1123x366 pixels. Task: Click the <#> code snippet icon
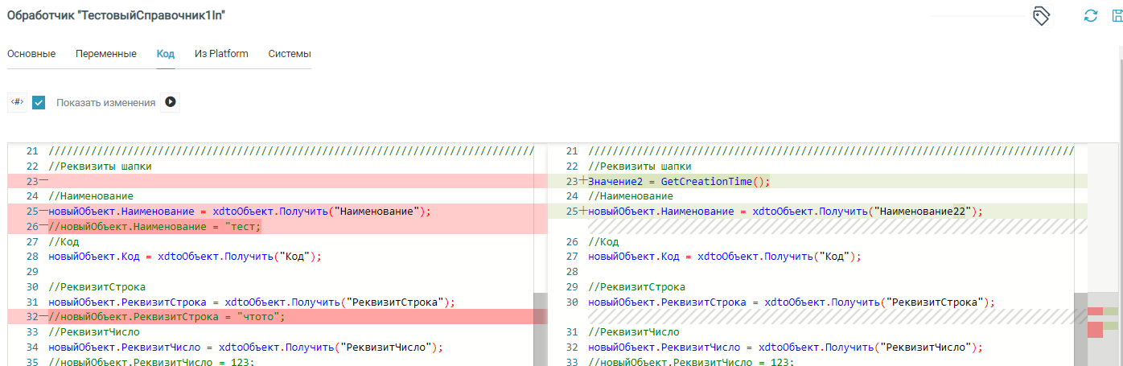17,102
